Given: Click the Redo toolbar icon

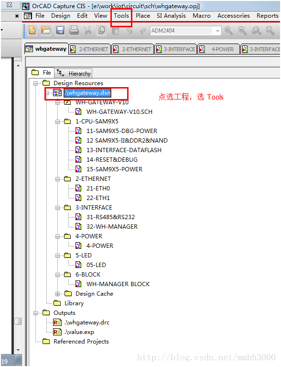Looking at the screenshot, I should tap(143, 31).
